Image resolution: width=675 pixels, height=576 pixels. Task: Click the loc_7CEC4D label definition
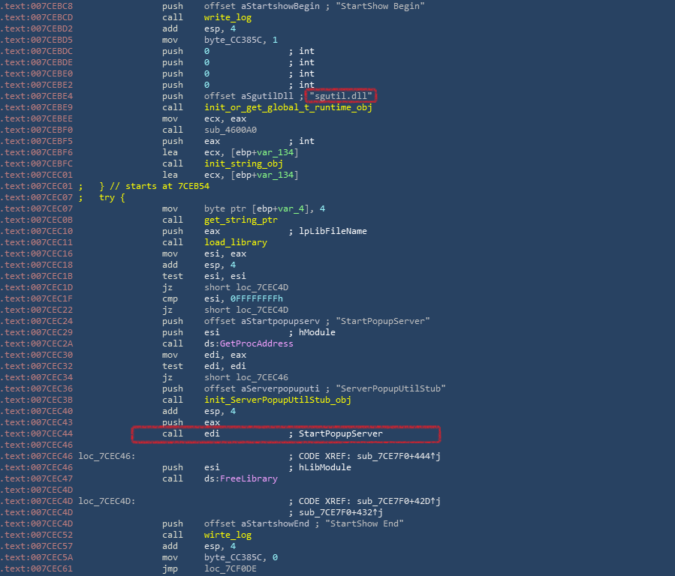(107, 501)
